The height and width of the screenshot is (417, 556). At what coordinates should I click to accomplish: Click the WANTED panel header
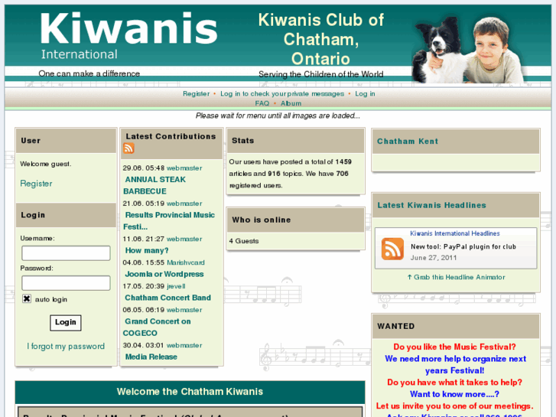tap(456, 326)
